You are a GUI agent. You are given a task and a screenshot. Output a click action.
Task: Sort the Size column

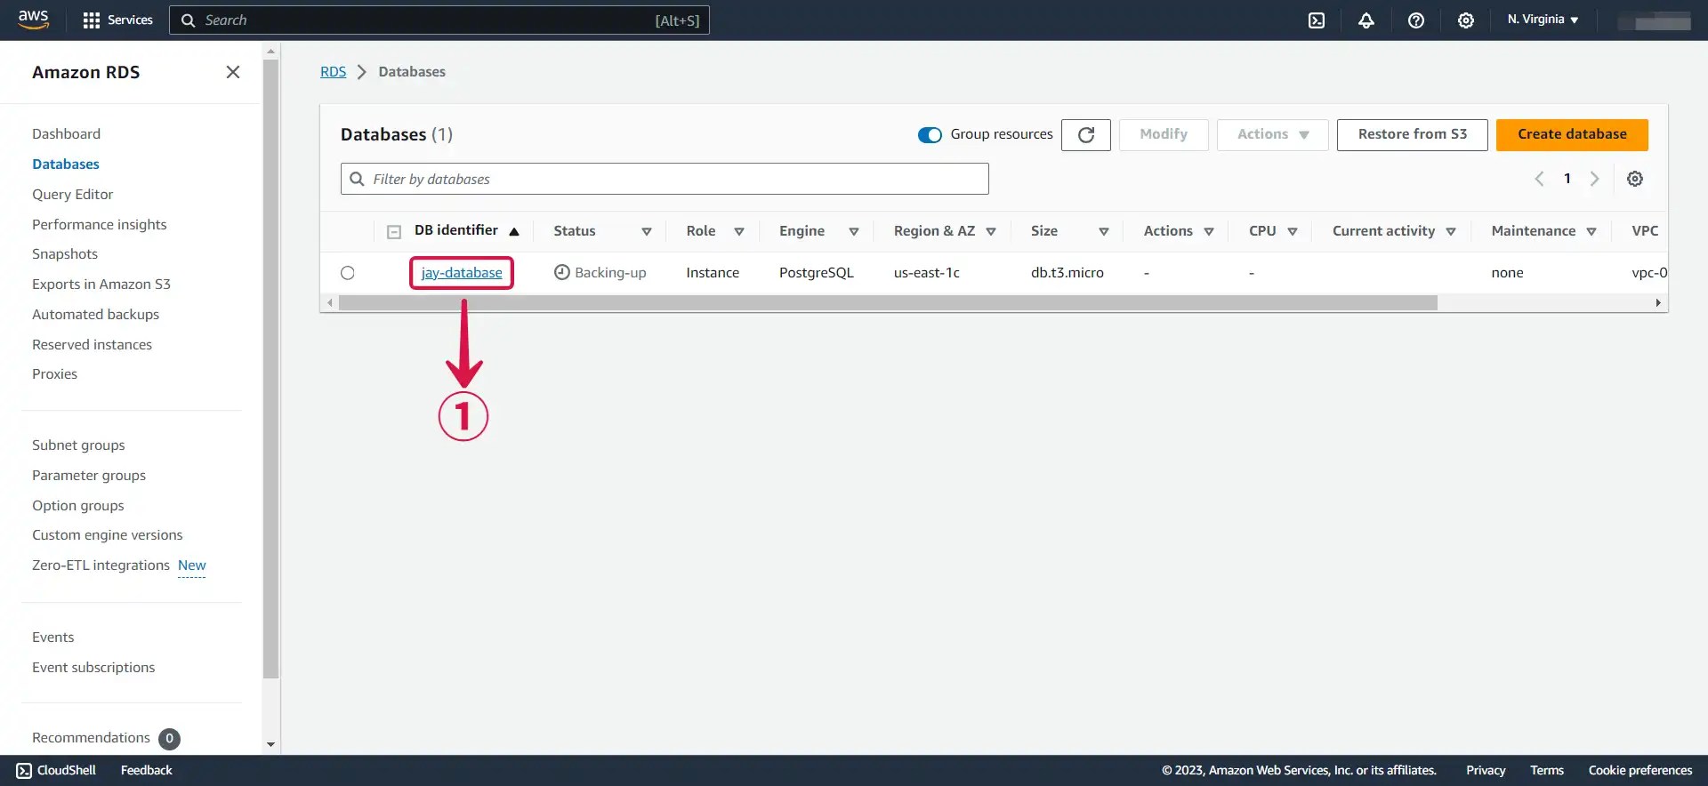1104,231
